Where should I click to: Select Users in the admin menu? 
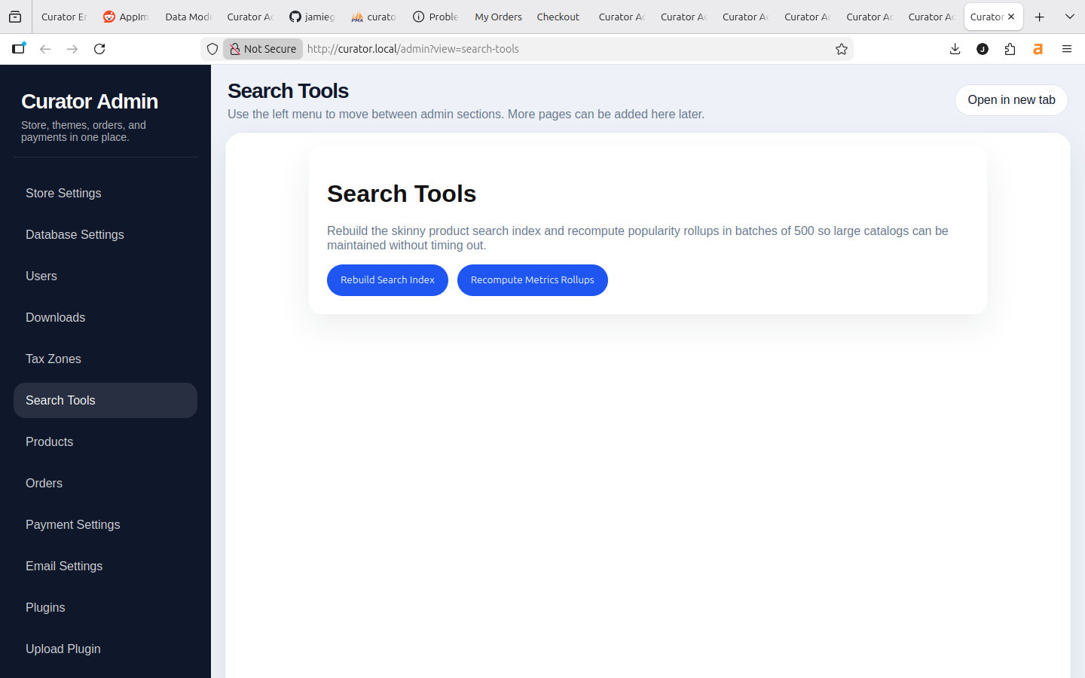tap(105, 276)
